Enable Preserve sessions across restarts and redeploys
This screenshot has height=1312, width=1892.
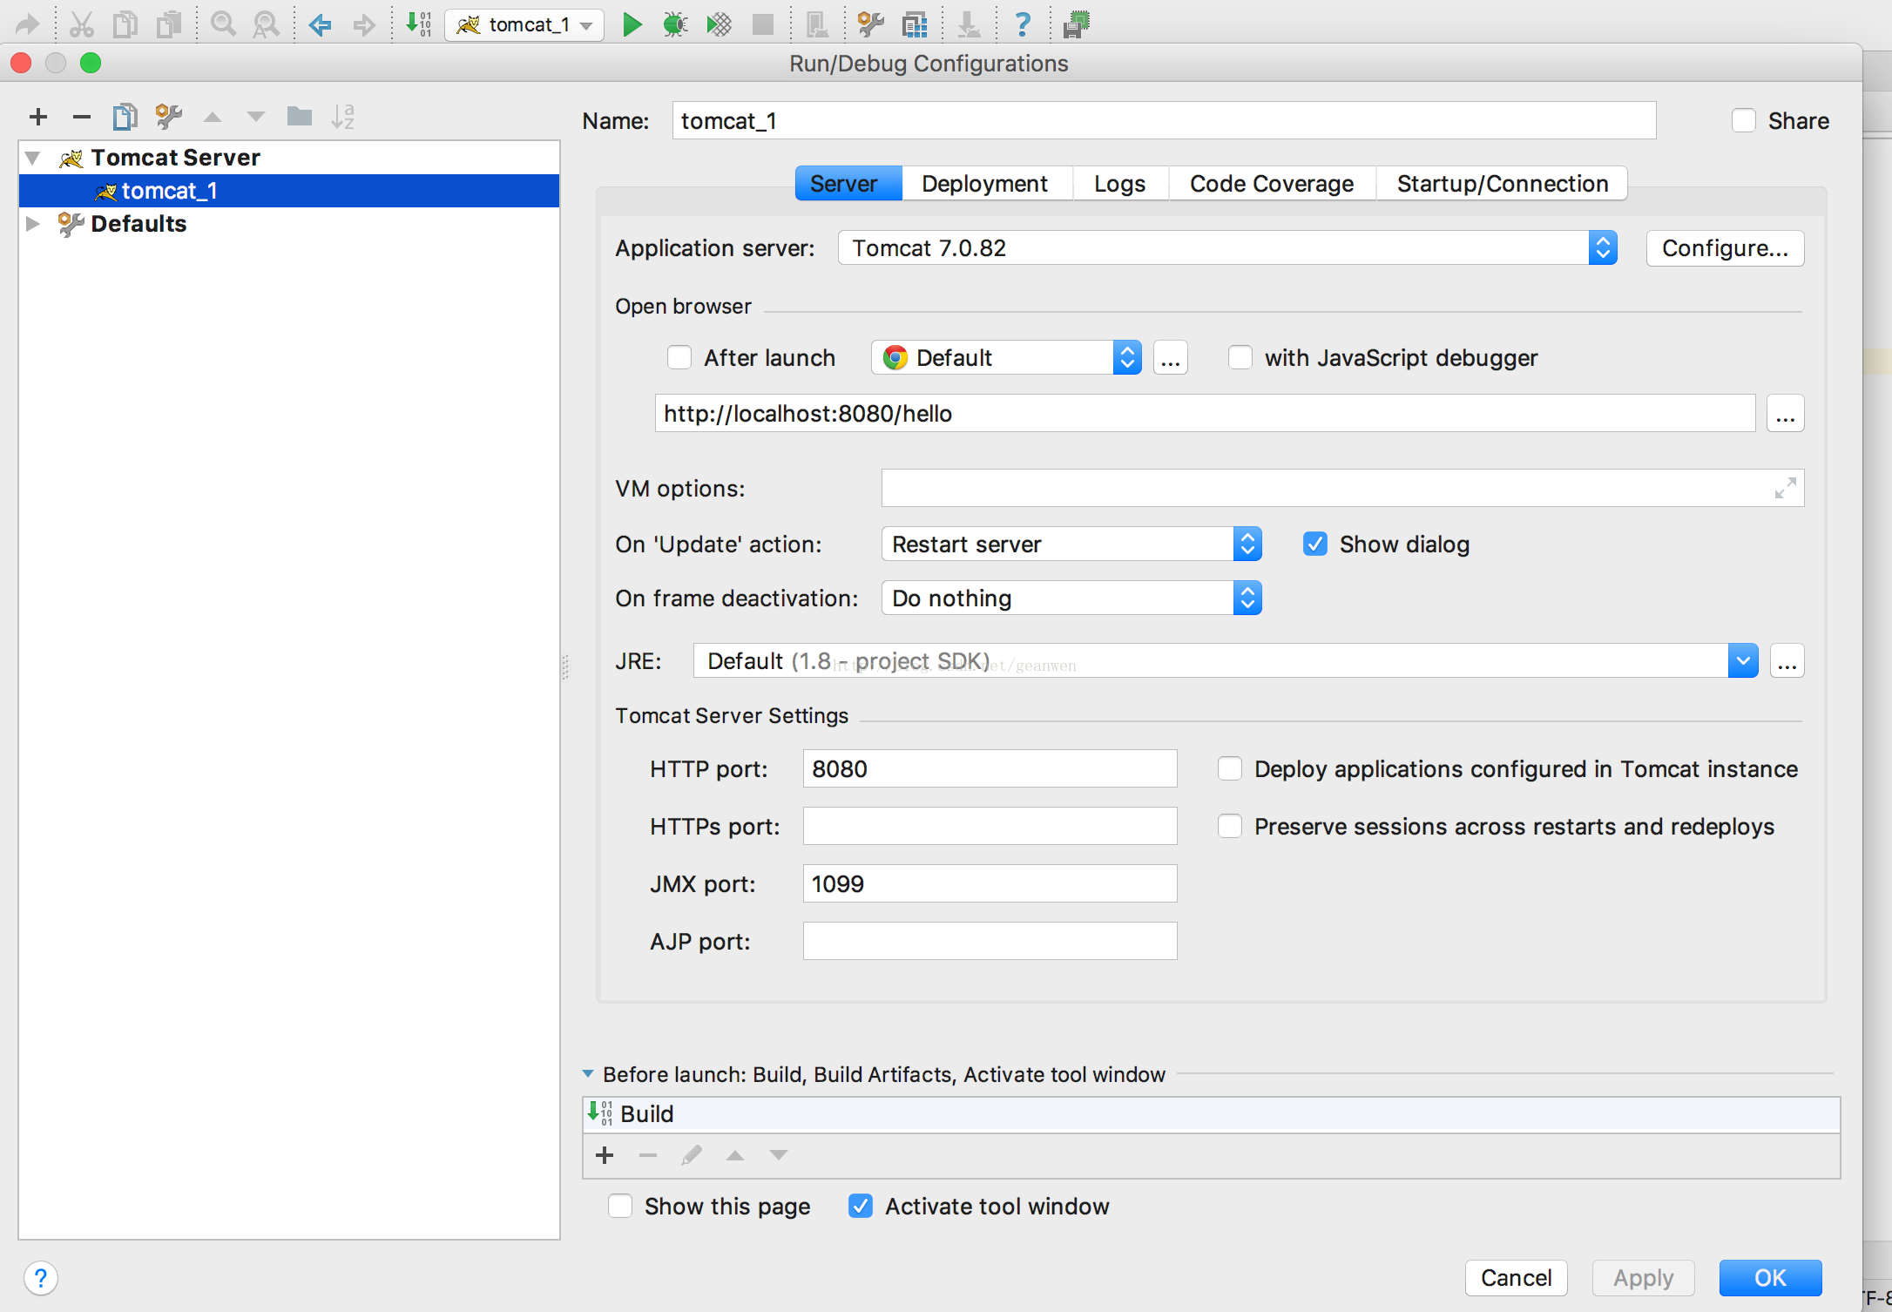click(x=1229, y=826)
